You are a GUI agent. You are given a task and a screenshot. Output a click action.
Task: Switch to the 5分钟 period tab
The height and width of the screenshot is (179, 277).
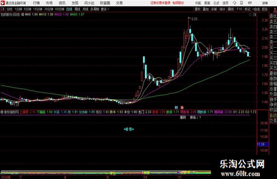28,9
